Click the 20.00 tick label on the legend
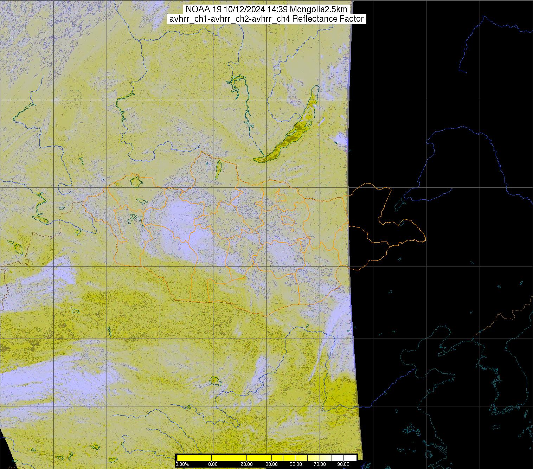Screen dimensions: 533x469 247,464
